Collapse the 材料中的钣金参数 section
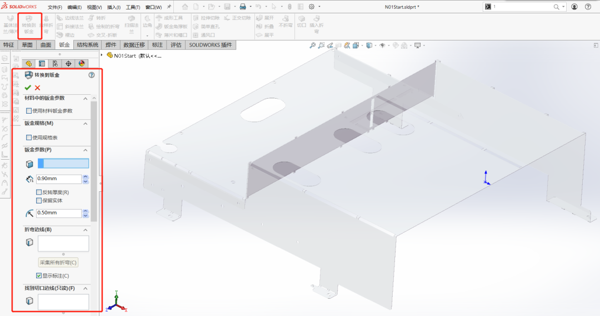The height and width of the screenshot is (316, 600). click(86, 99)
